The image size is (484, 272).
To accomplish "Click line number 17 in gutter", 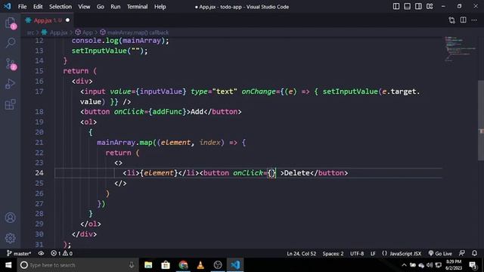I will coord(39,91).
